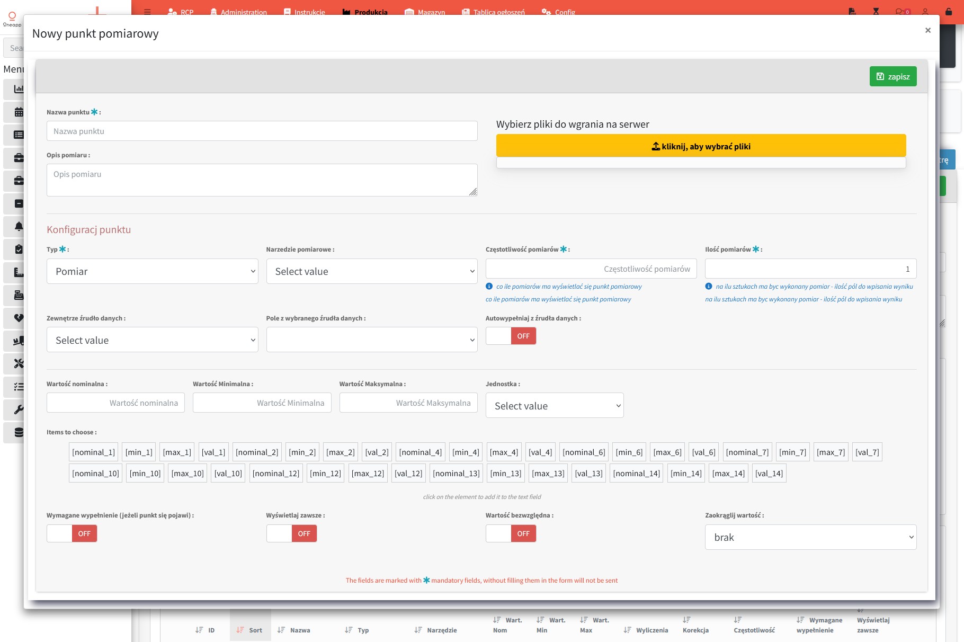
Task: Click the Opis pomiaru text area
Action: [x=262, y=180]
